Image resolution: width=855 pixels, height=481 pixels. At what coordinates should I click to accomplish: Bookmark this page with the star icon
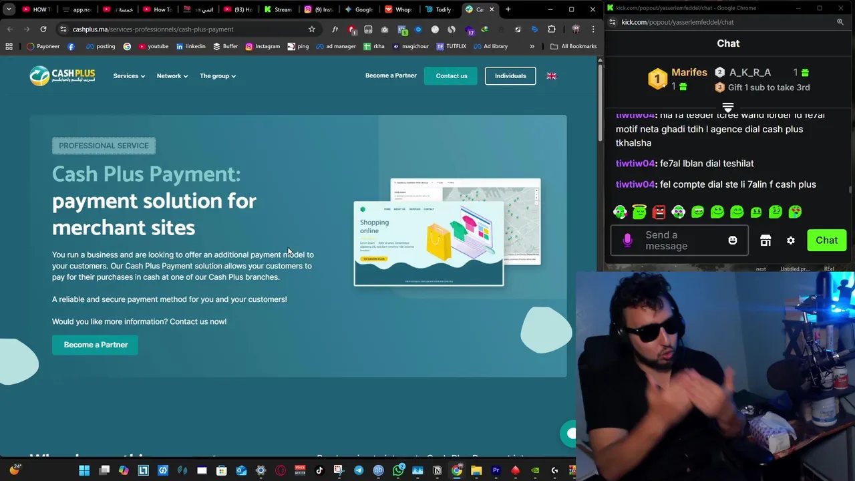311,29
